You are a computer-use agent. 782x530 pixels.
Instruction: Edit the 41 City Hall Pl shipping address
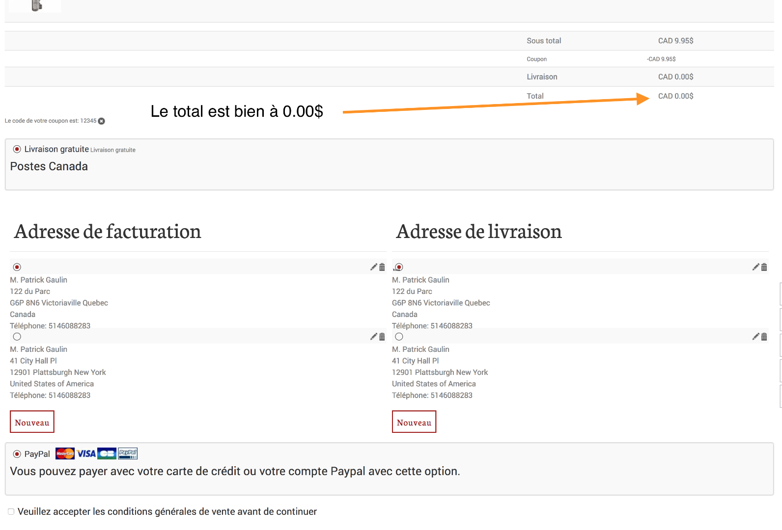[x=756, y=337]
